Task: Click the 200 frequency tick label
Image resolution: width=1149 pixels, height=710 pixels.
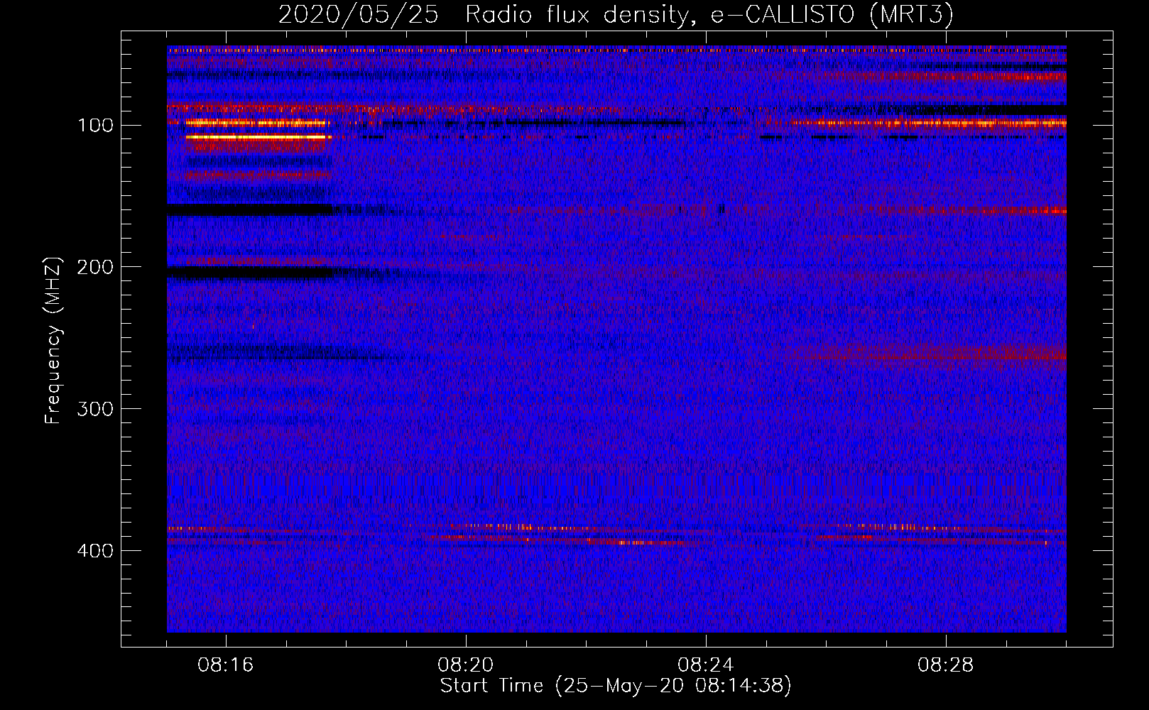Action: pyautogui.click(x=95, y=268)
